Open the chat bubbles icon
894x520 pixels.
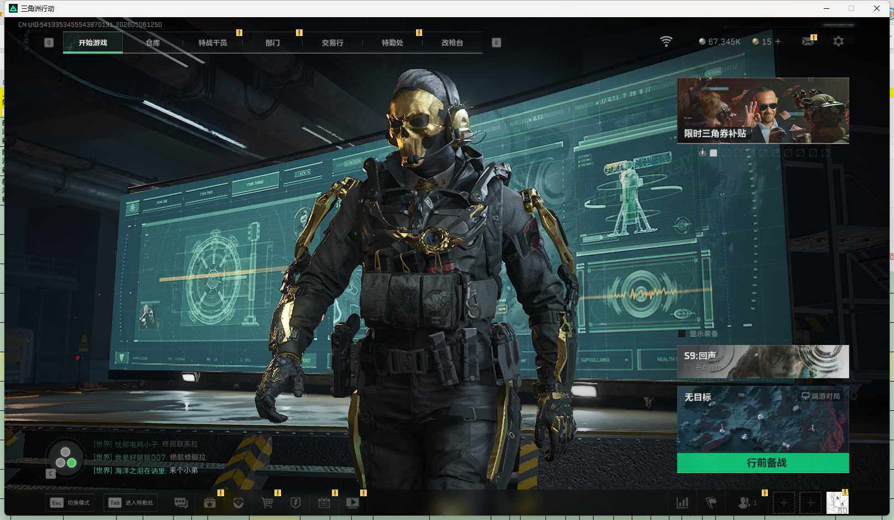pos(181,503)
